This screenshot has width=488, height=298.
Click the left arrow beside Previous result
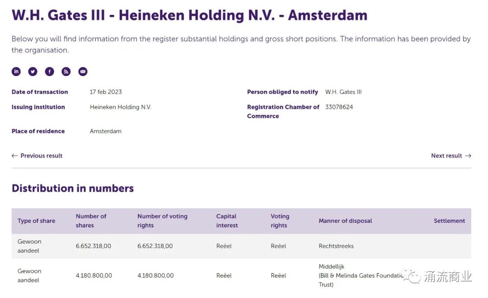coord(14,156)
